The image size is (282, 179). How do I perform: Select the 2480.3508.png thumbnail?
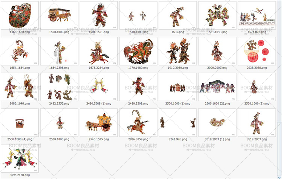coord(138,87)
